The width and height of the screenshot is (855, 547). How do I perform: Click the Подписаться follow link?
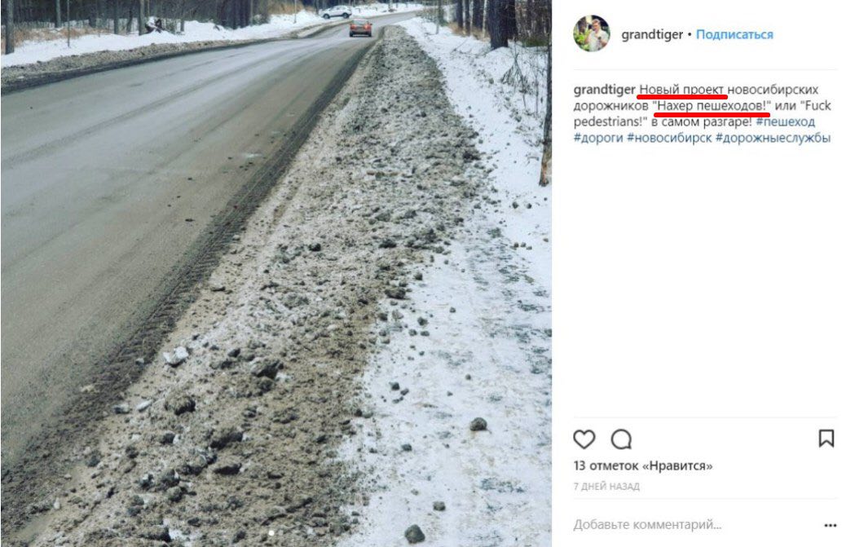[x=734, y=34]
